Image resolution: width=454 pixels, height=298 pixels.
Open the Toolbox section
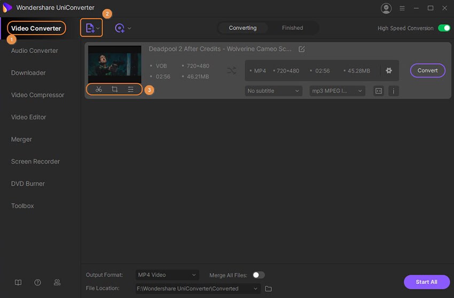22,206
